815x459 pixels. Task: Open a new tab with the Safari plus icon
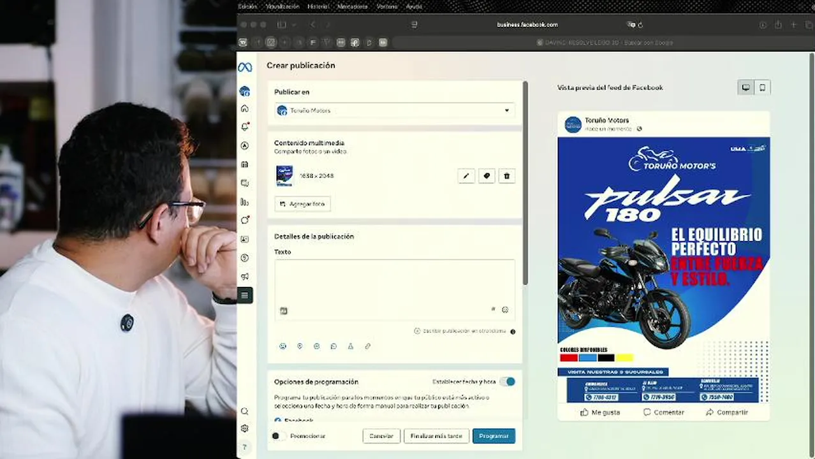click(x=794, y=25)
